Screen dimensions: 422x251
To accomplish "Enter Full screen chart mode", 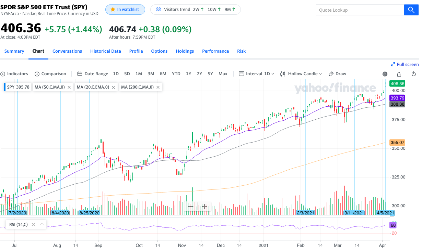I will (x=405, y=65).
